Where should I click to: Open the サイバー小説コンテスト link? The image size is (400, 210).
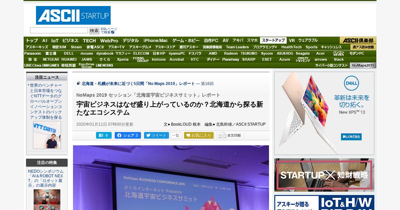point(331,65)
